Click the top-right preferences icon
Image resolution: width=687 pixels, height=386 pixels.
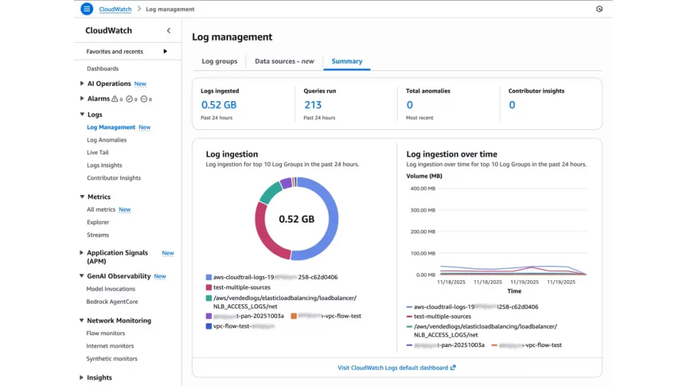click(x=599, y=9)
